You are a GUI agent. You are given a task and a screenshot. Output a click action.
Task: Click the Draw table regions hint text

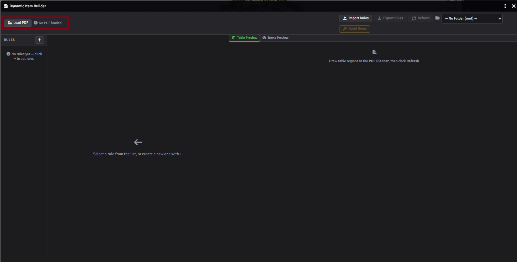point(374,61)
